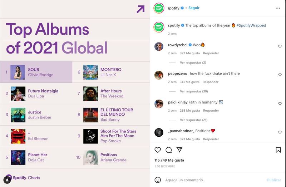The image size is (286, 187).
Task: Open emoji picker smiley icon
Action: click(158, 180)
